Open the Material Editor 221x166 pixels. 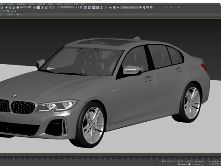click(x=106, y=7)
